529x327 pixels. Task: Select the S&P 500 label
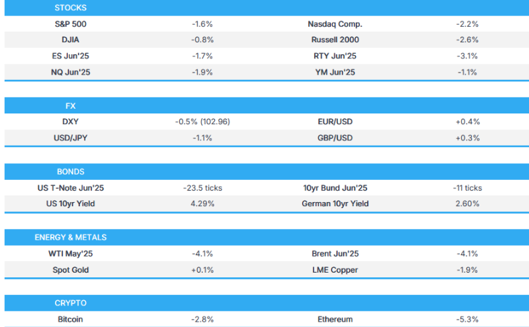70,24
